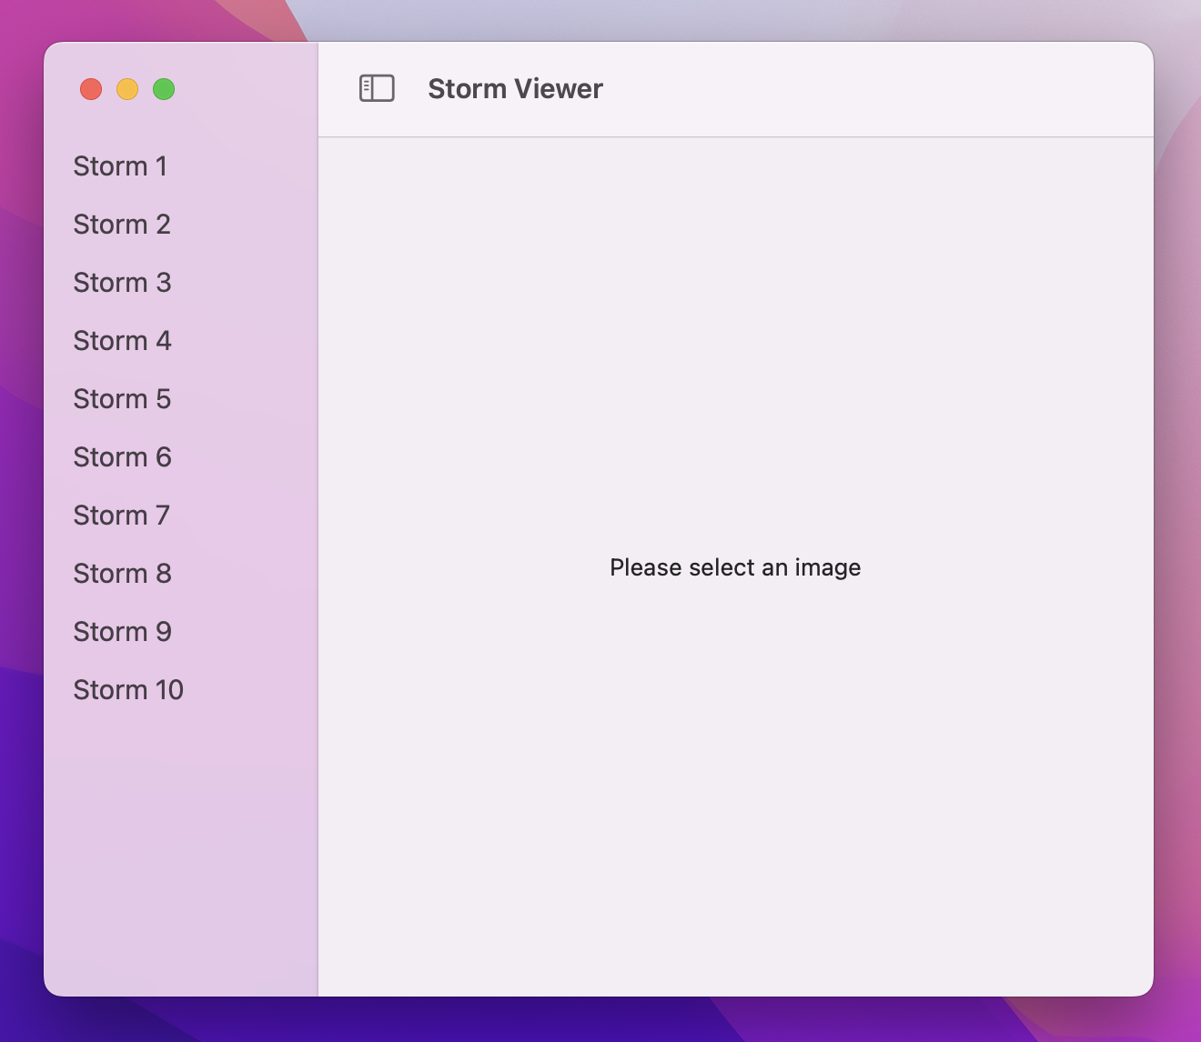The height and width of the screenshot is (1042, 1201).
Task: Click the yellow minimize button
Action: (x=127, y=89)
